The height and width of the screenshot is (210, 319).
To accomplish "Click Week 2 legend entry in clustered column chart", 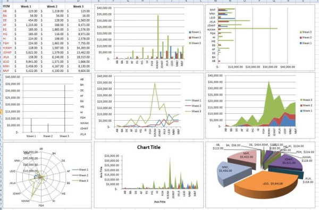I will coord(195,38).
